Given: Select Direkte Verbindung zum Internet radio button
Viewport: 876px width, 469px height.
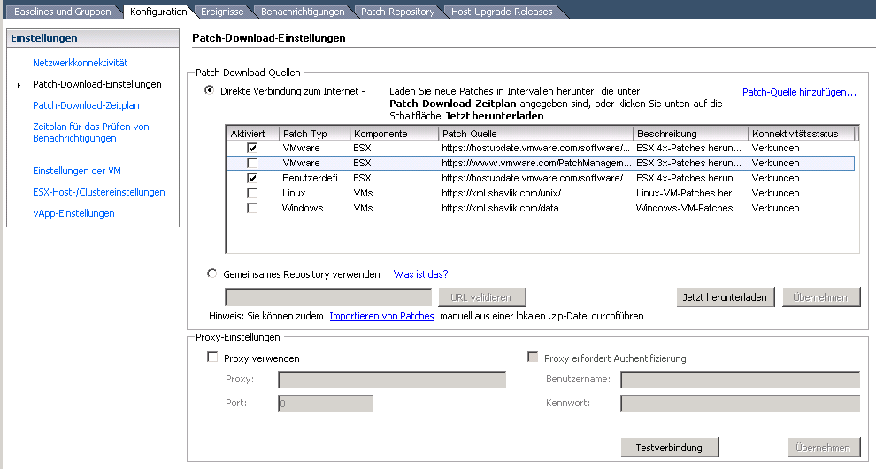Looking at the screenshot, I should point(211,90).
